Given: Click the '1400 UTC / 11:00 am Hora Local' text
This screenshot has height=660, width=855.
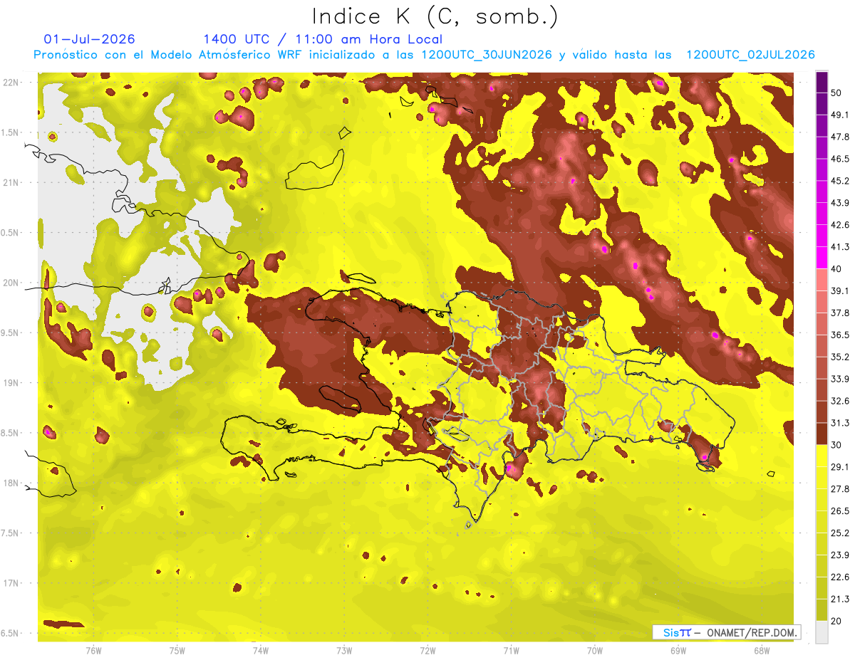Looking at the screenshot, I should point(323,39).
